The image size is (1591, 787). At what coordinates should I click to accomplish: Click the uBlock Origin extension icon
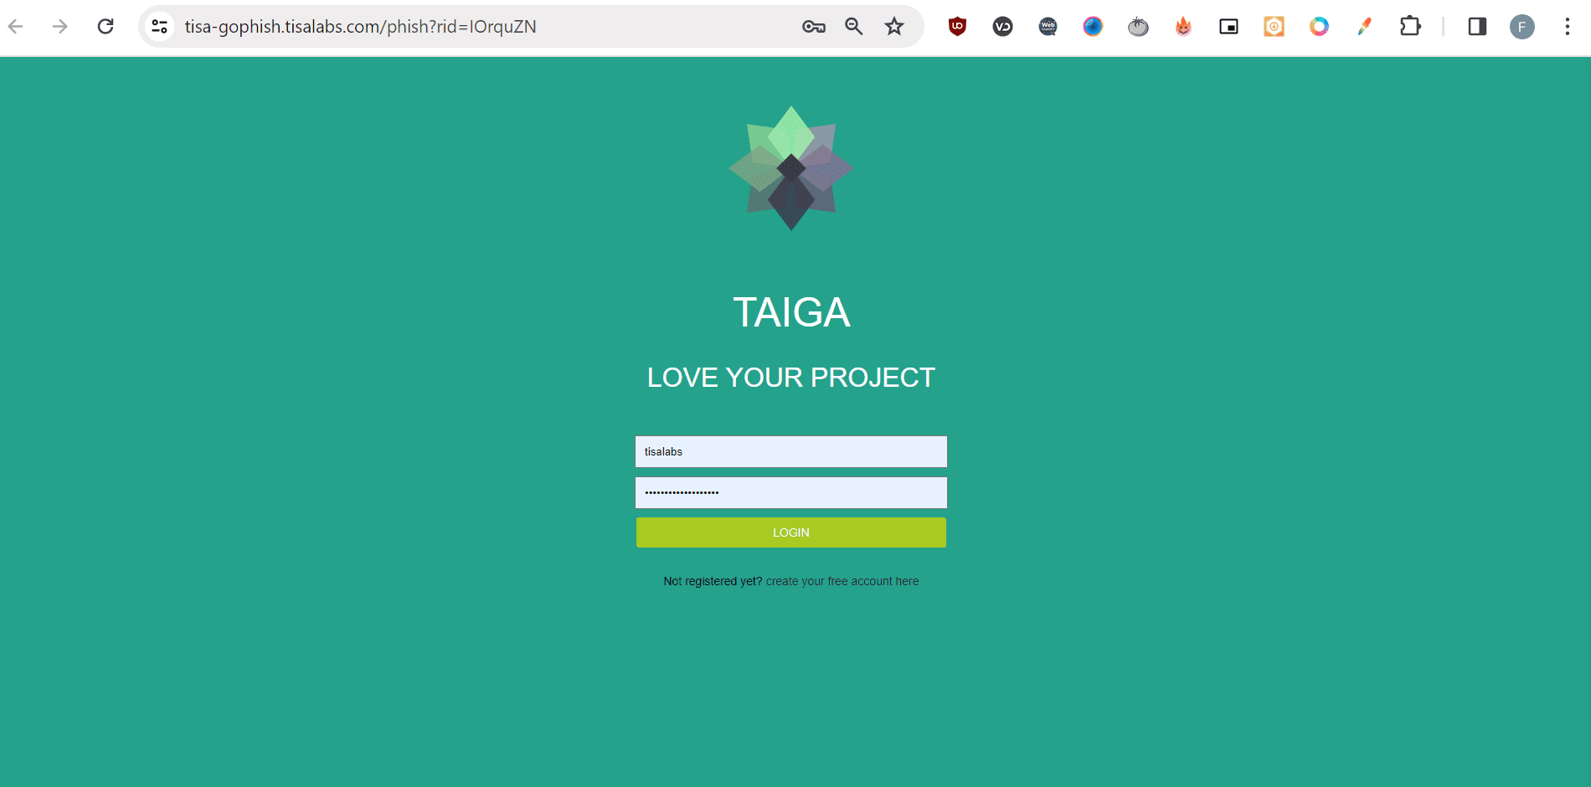click(957, 27)
